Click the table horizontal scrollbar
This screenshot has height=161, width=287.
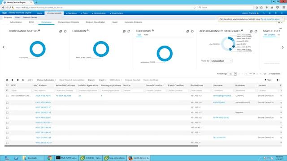(x=101, y=146)
